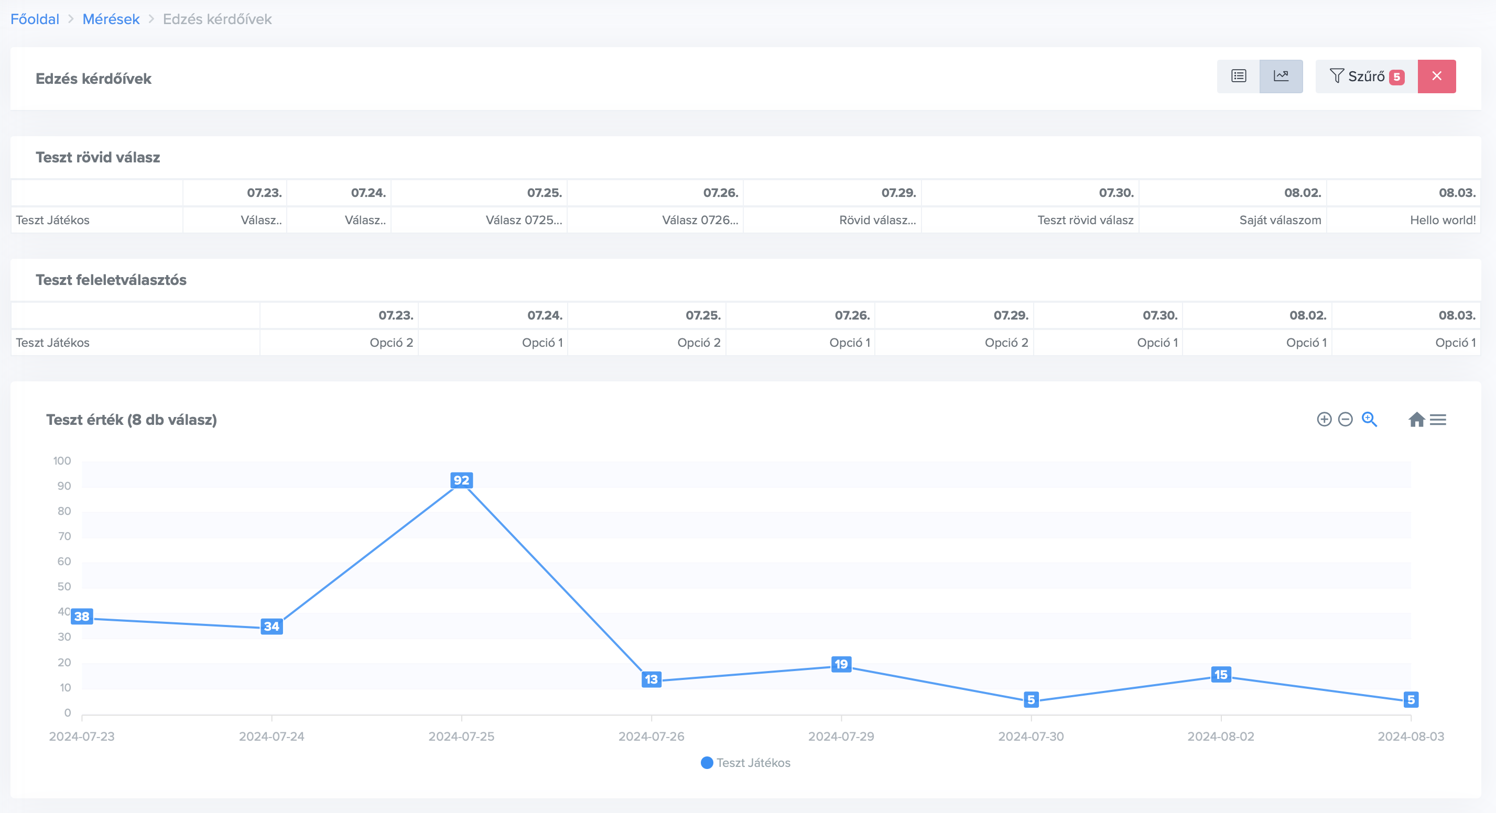Activate selection zoom magnifier tool
Viewport: 1496px width, 813px height.
coord(1369,419)
